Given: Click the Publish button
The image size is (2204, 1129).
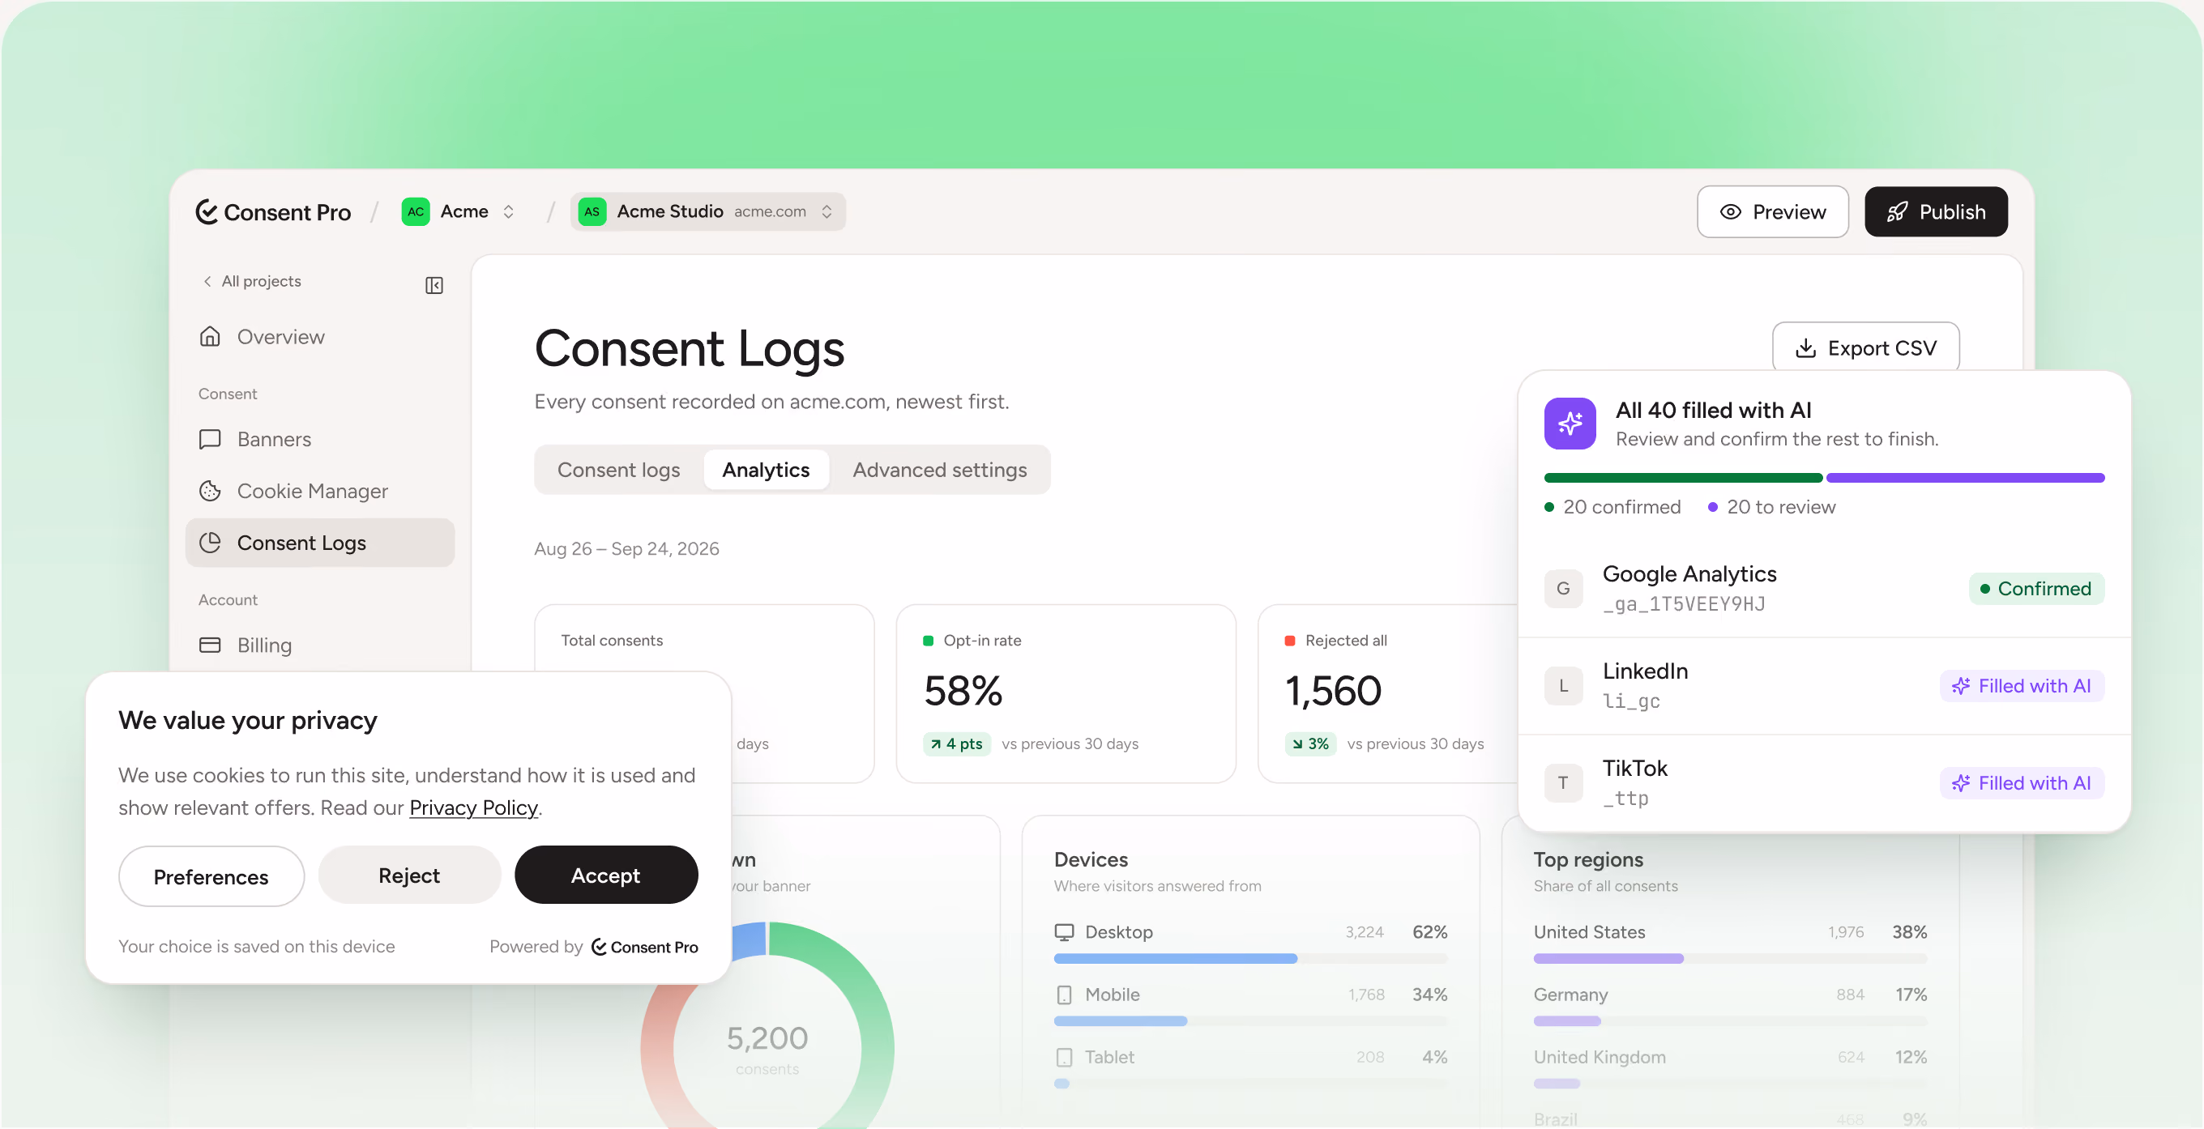Looking at the screenshot, I should pyautogui.click(x=1935, y=211).
